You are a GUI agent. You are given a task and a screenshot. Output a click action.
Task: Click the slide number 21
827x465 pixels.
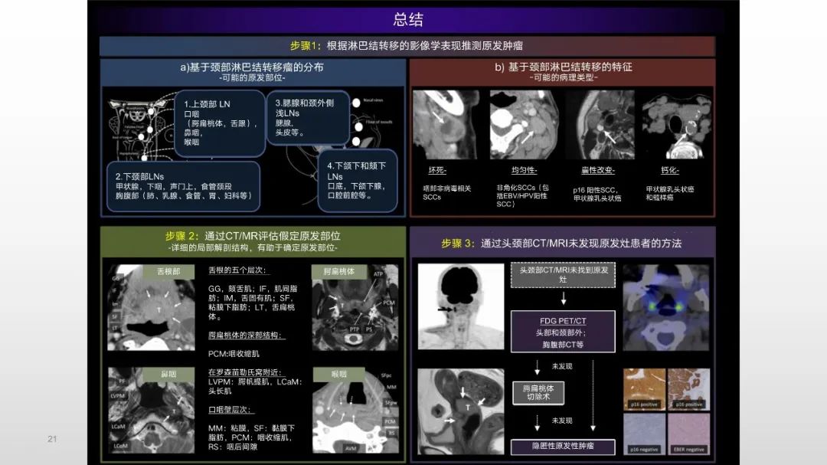(52, 439)
